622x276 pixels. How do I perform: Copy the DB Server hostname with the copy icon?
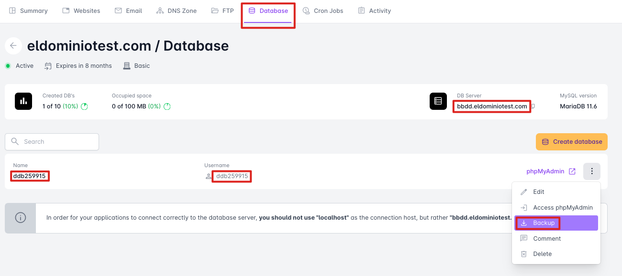[533, 106]
